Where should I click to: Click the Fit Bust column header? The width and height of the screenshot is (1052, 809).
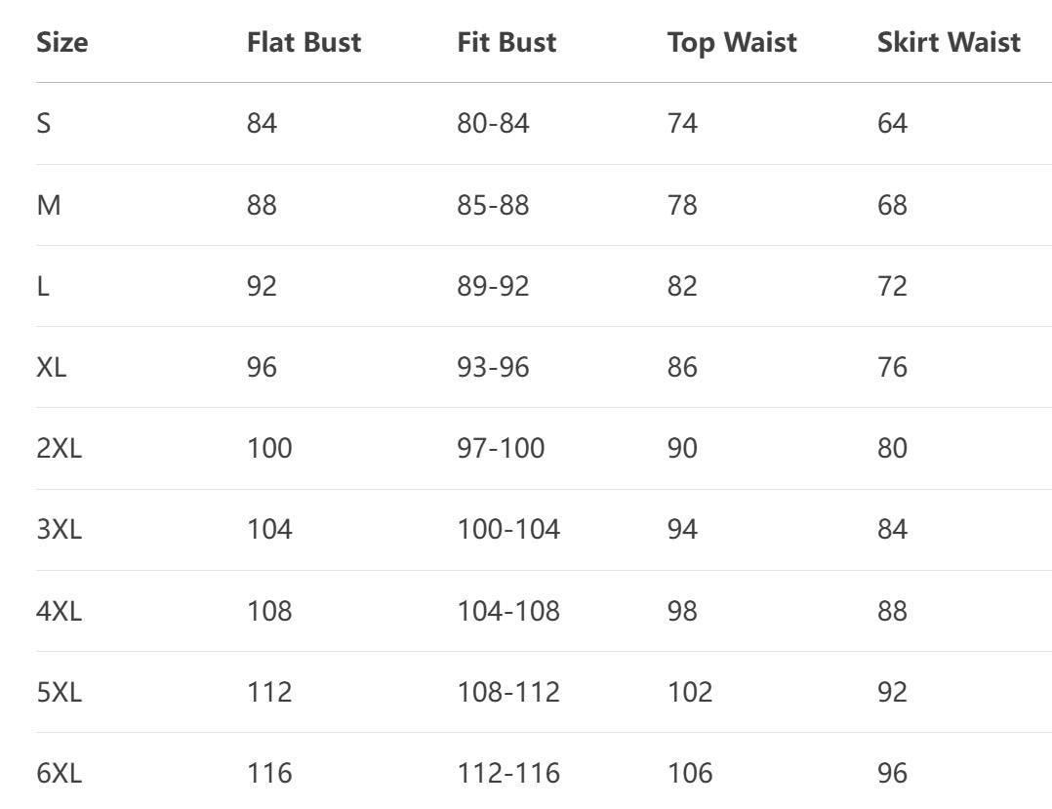coord(506,43)
